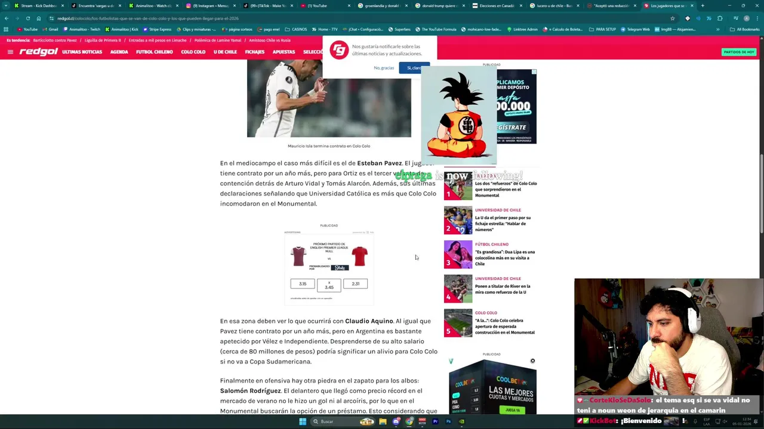This screenshot has height=429, width=764.
Task: Open Telegram Web bookmark
Action: tap(635, 29)
